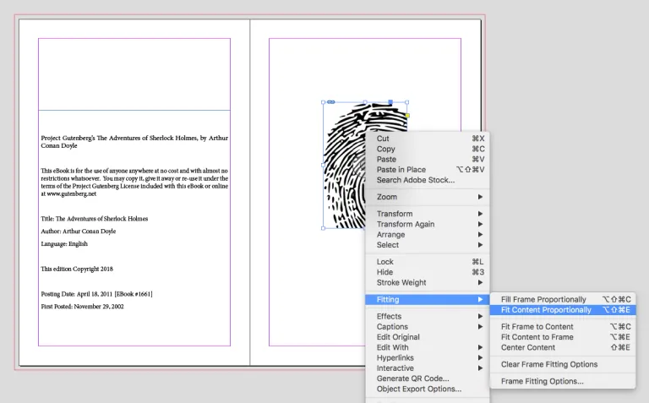Click 'Language: English' text line

(x=64, y=243)
